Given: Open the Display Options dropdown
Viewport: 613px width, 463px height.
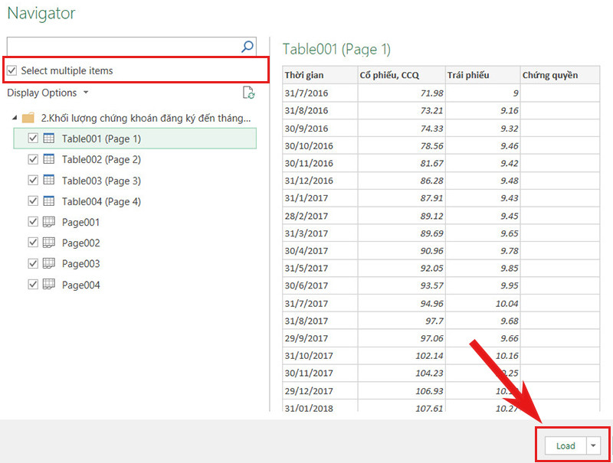Looking at the screenshot, I should [x=48, y=93].
